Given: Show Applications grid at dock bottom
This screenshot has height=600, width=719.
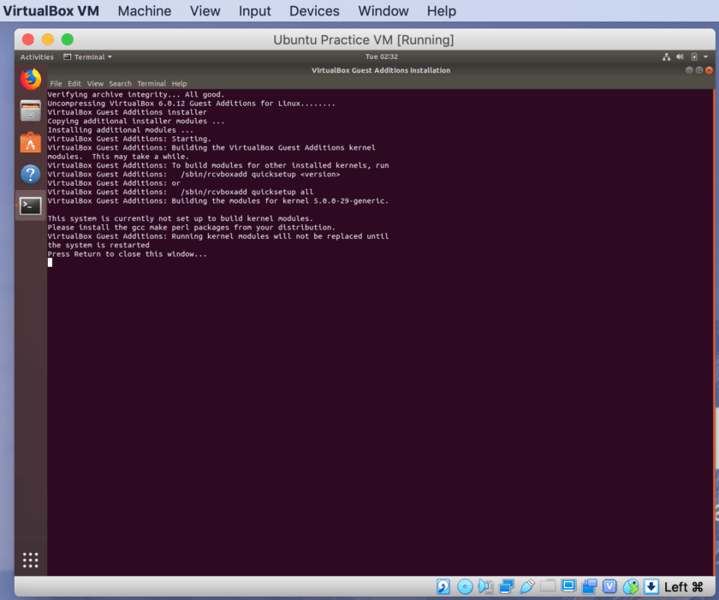Looking at the screenshot, I should click(30, 560).
